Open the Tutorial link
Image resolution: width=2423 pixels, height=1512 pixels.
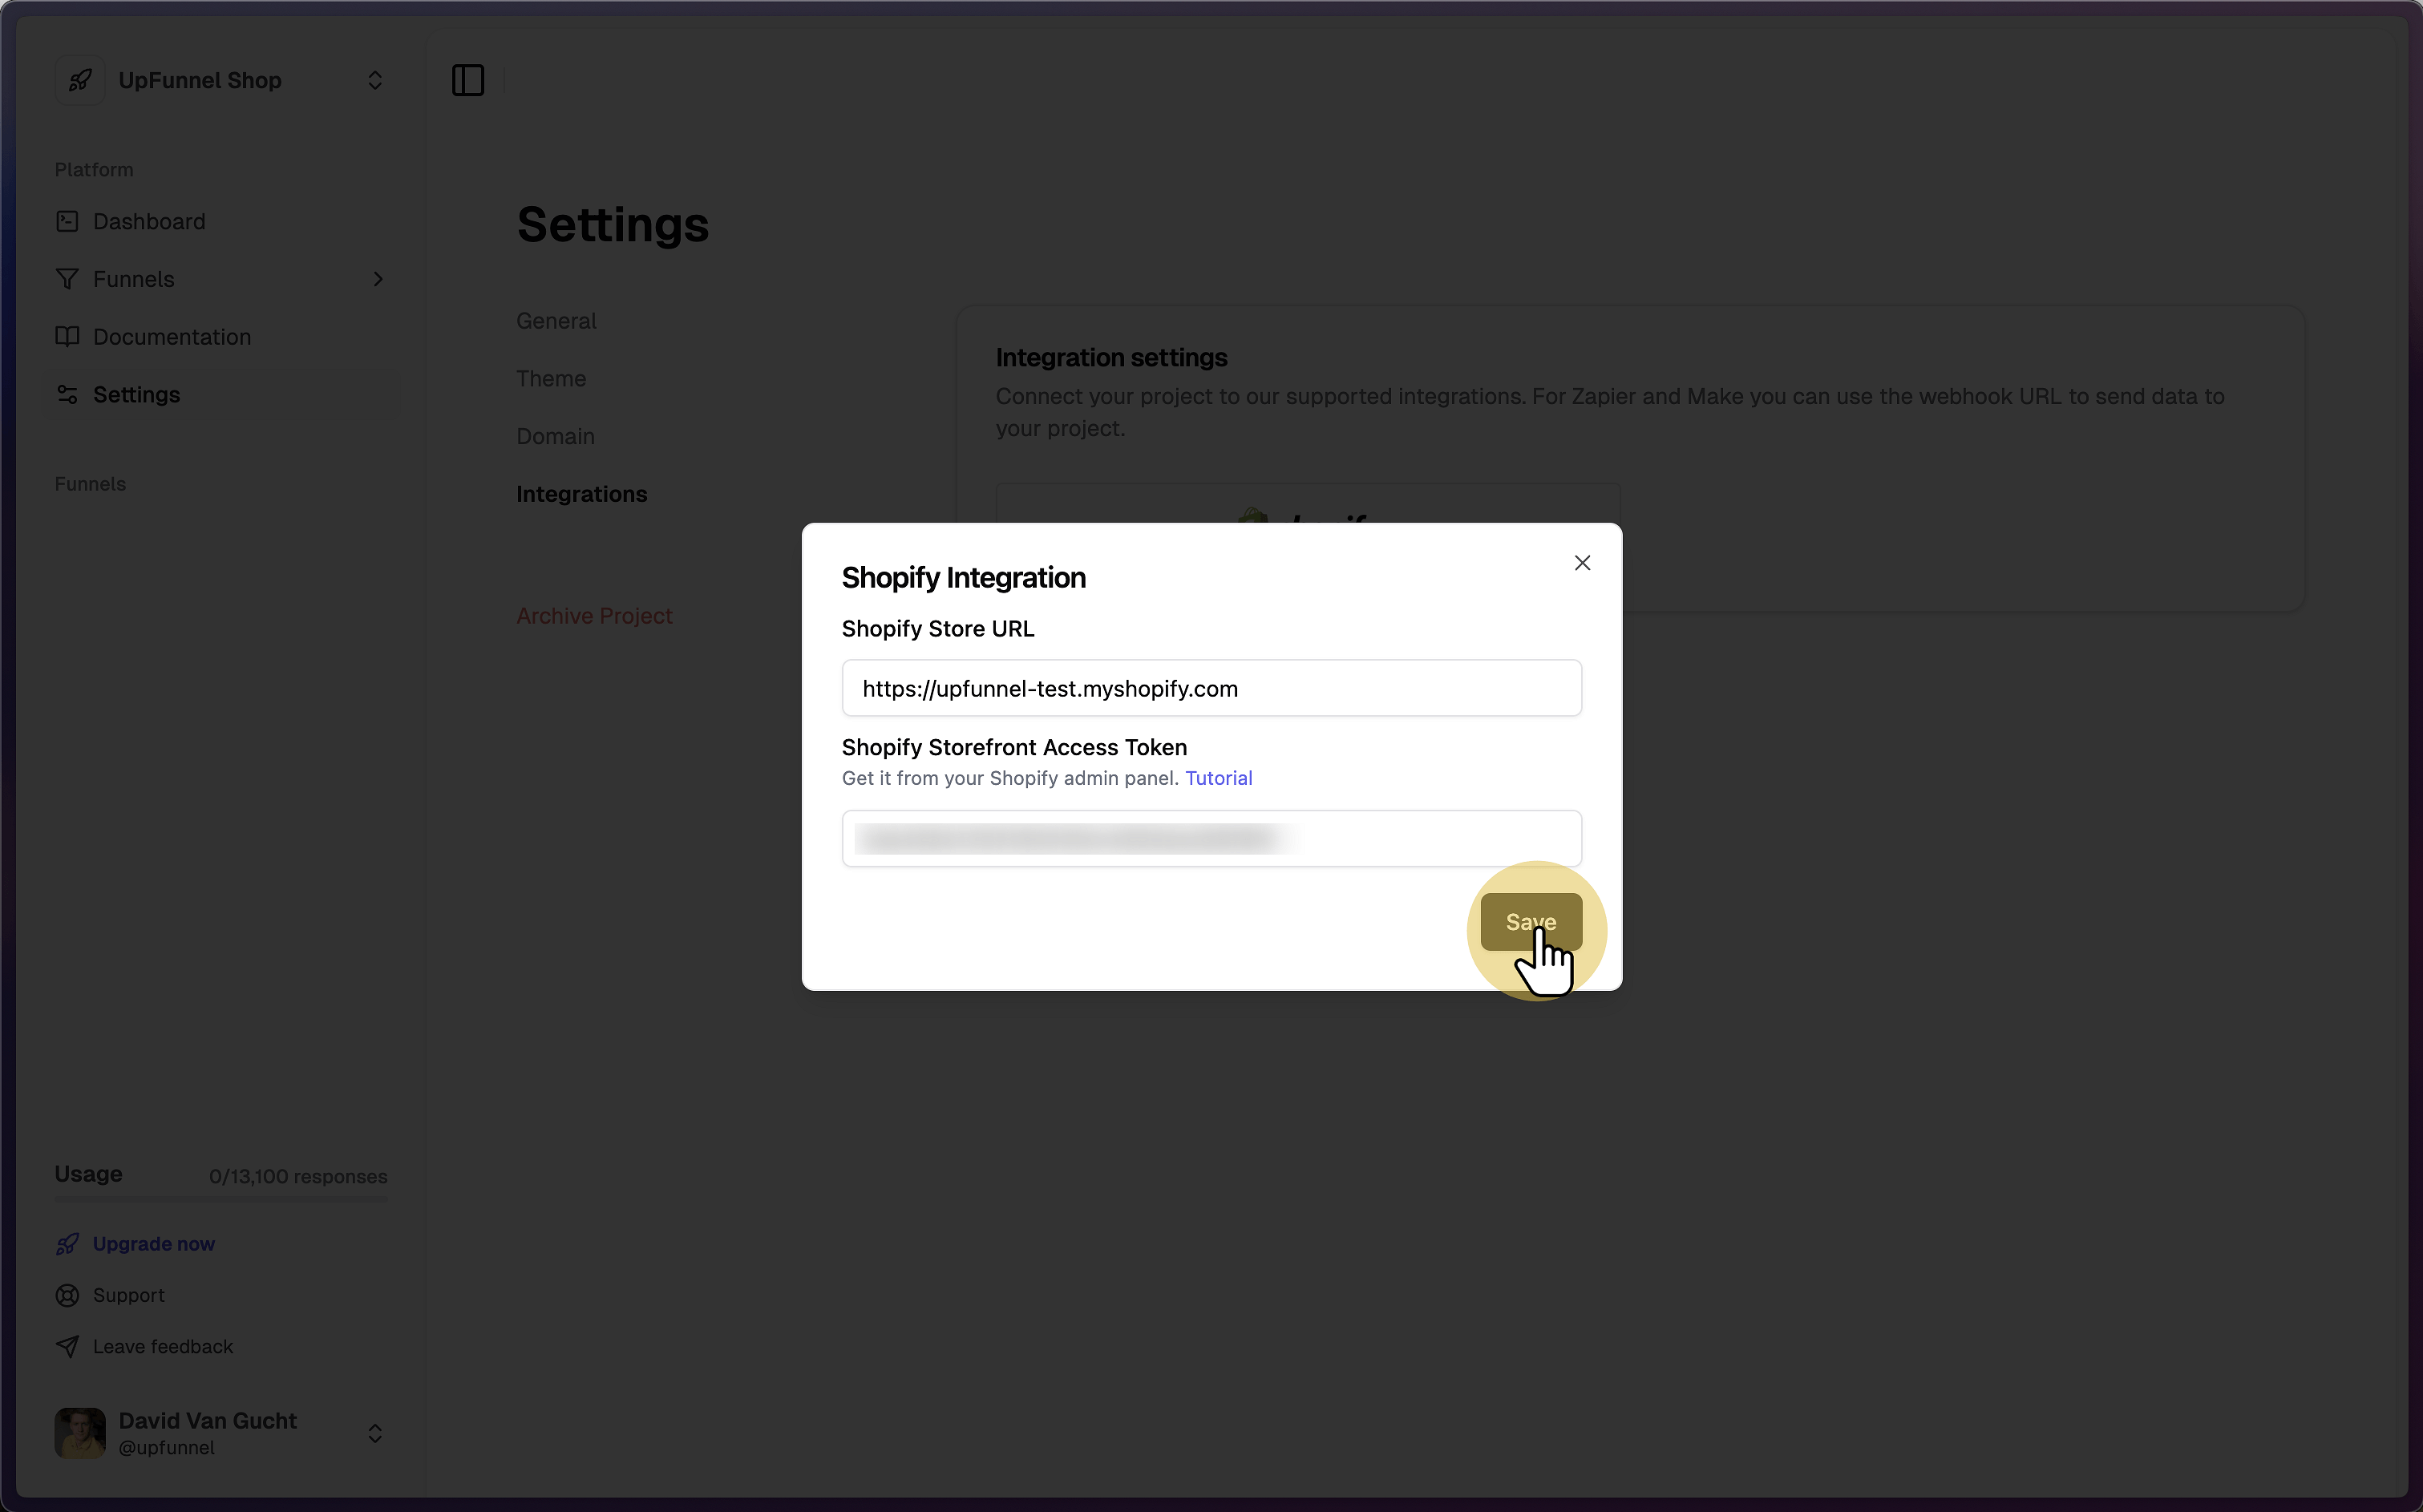[x=1218, y=778]
